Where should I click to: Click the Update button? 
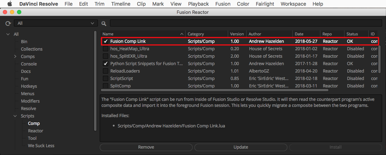[241, 147]
